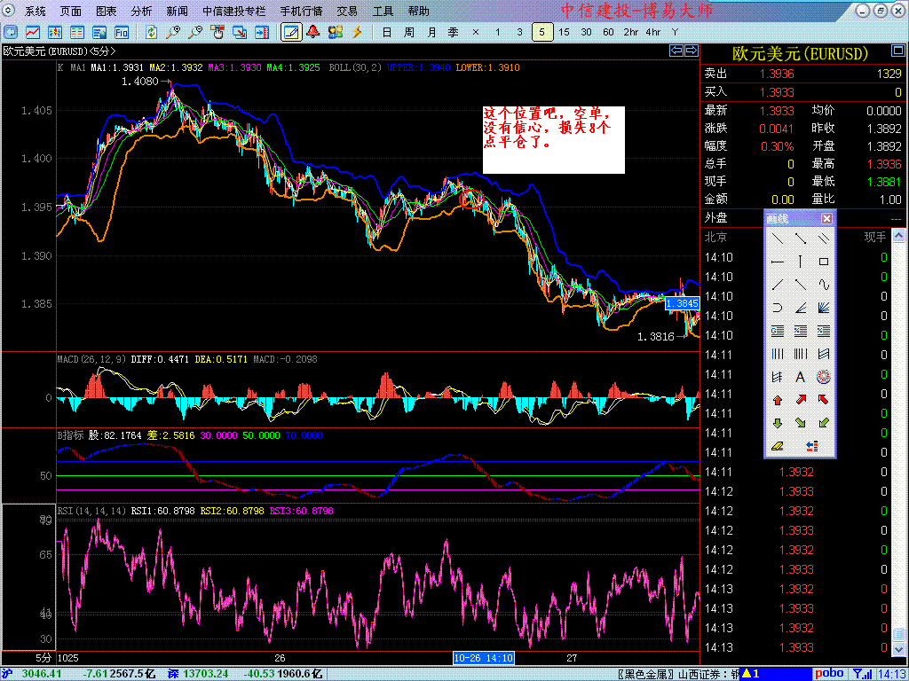Switch chart to 30 minute period
Image resolution: width=909 pixels, height=681 pixels.
coord(586,33)
